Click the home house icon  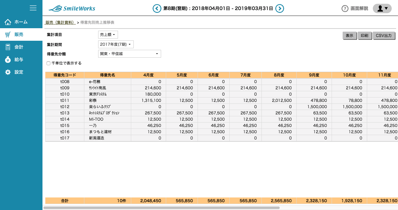click(8, 22)
